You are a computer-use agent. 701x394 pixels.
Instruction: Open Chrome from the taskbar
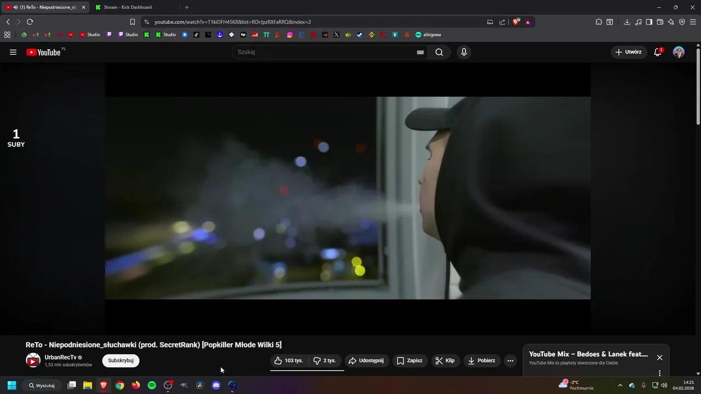tap(120, 385)
